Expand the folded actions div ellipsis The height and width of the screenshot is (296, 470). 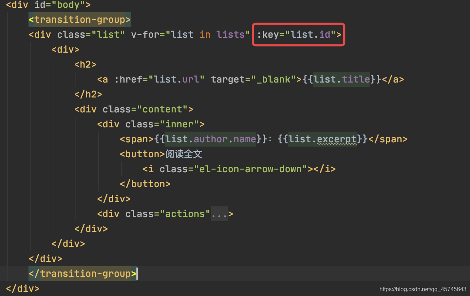219,214
